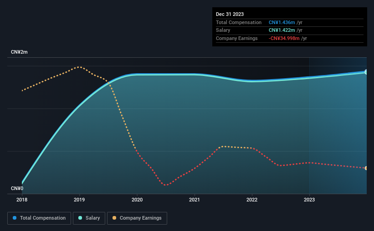The image size is (374, 231).
Task: Click the teal Salary legend dot
Action: (80, 218)
